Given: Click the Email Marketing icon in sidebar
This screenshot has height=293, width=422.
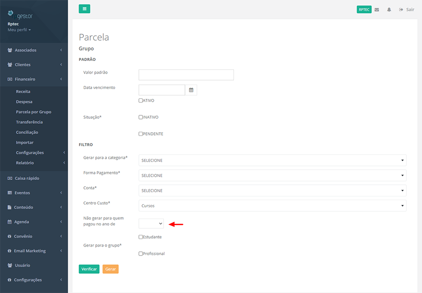Looking at the screenshot, I should tap(10, 251).
